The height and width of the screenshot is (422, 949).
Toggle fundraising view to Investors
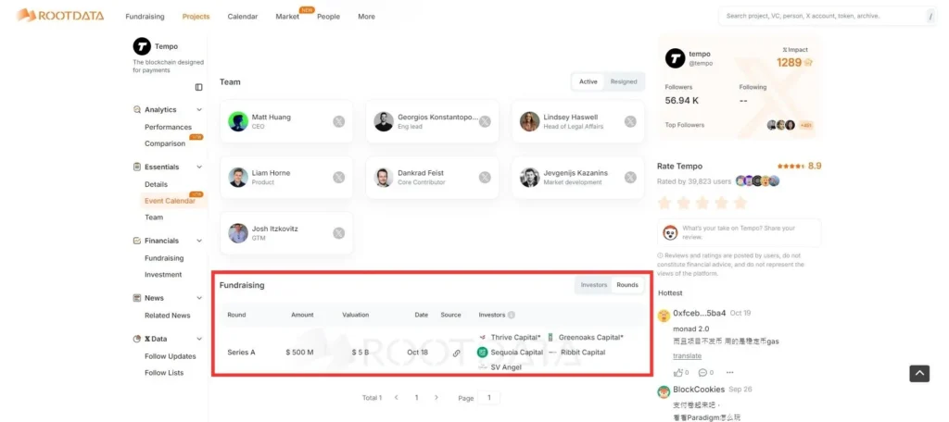pos(593,285)
